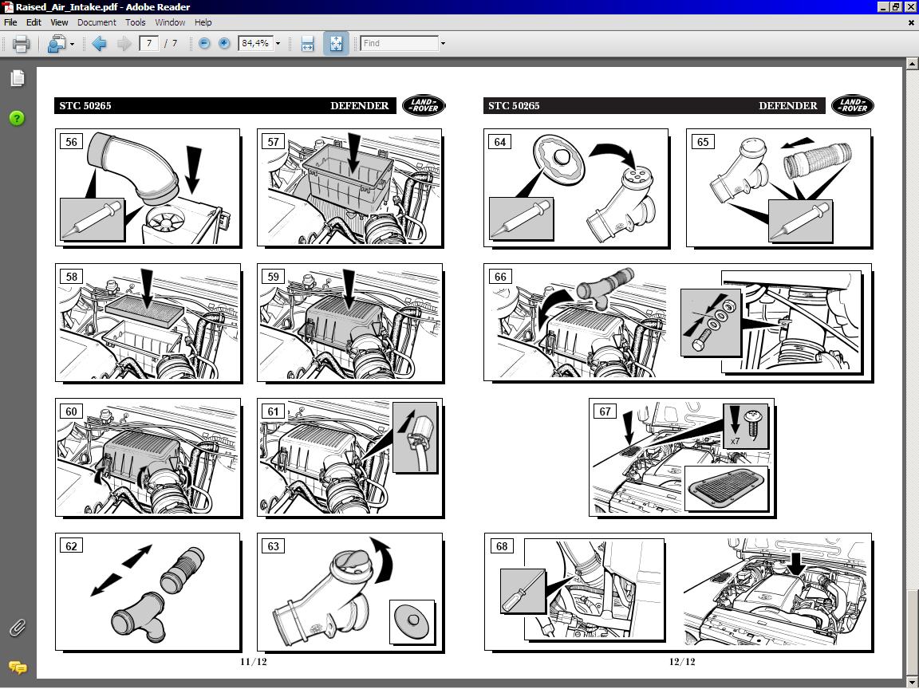Expand the collaborate icon dropdown arrow

click(72, 44)
